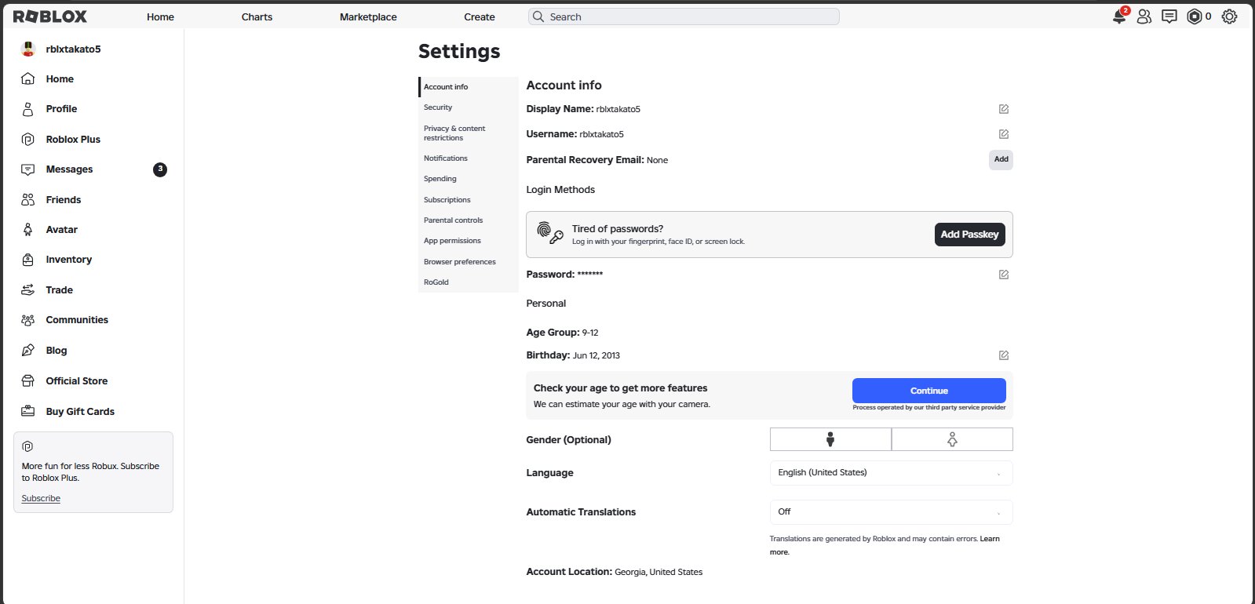Screen dimensions: 1255x604
Task: Open Create in the top navigation
Action: [x=480, y=16]
